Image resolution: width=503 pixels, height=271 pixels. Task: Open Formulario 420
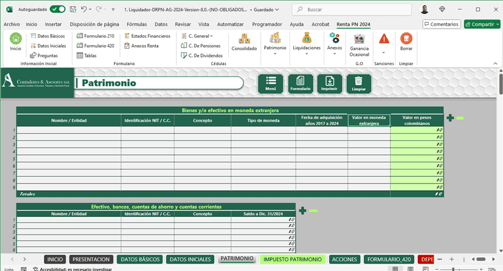coord(95,46)
